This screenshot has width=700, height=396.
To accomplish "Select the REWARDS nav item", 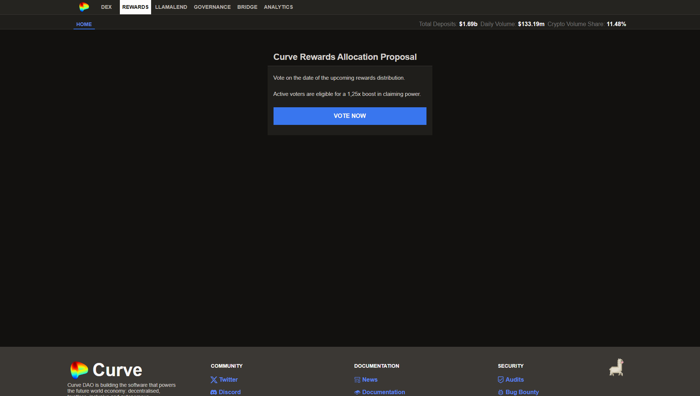I will (x=135, y=7).
